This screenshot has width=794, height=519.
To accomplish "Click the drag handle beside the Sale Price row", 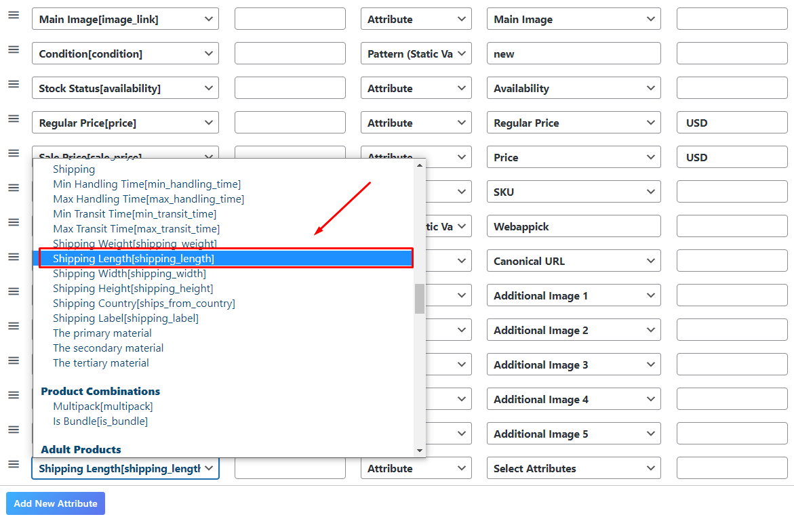I will point(13,152).
